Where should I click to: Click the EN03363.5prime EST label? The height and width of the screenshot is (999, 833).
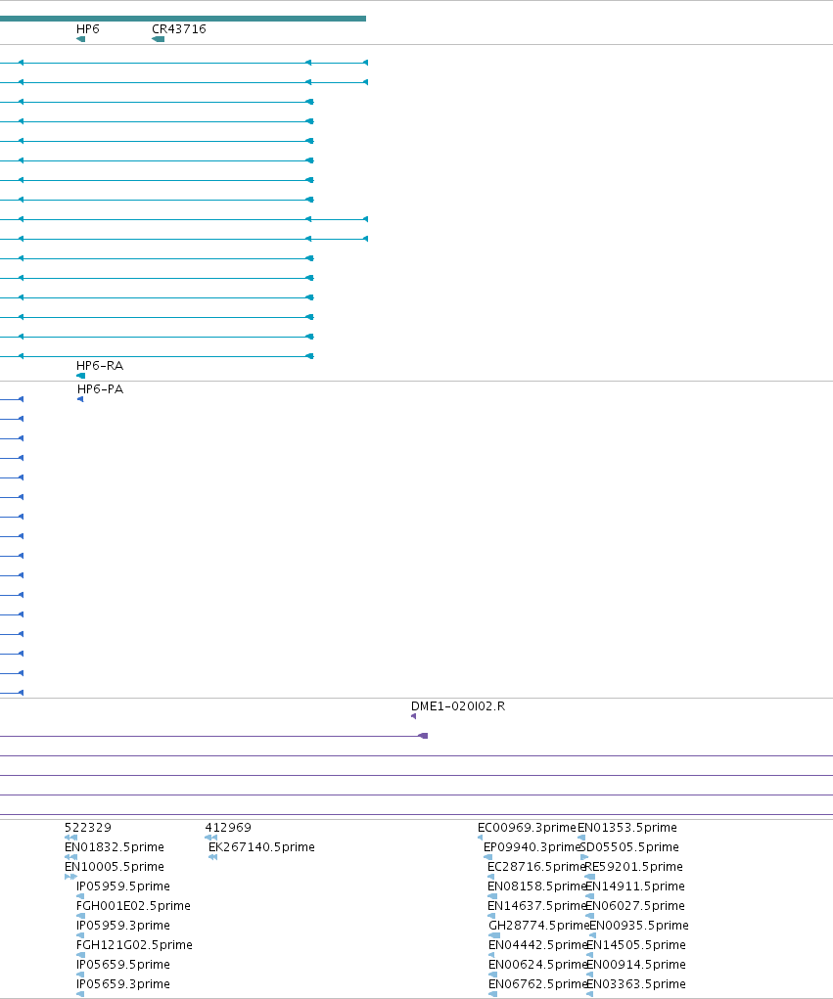(636, 984)
